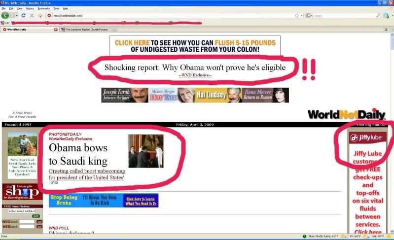Click GO button beside WEB Search
The image size is (394, 240).
click(x=39, y=226)
